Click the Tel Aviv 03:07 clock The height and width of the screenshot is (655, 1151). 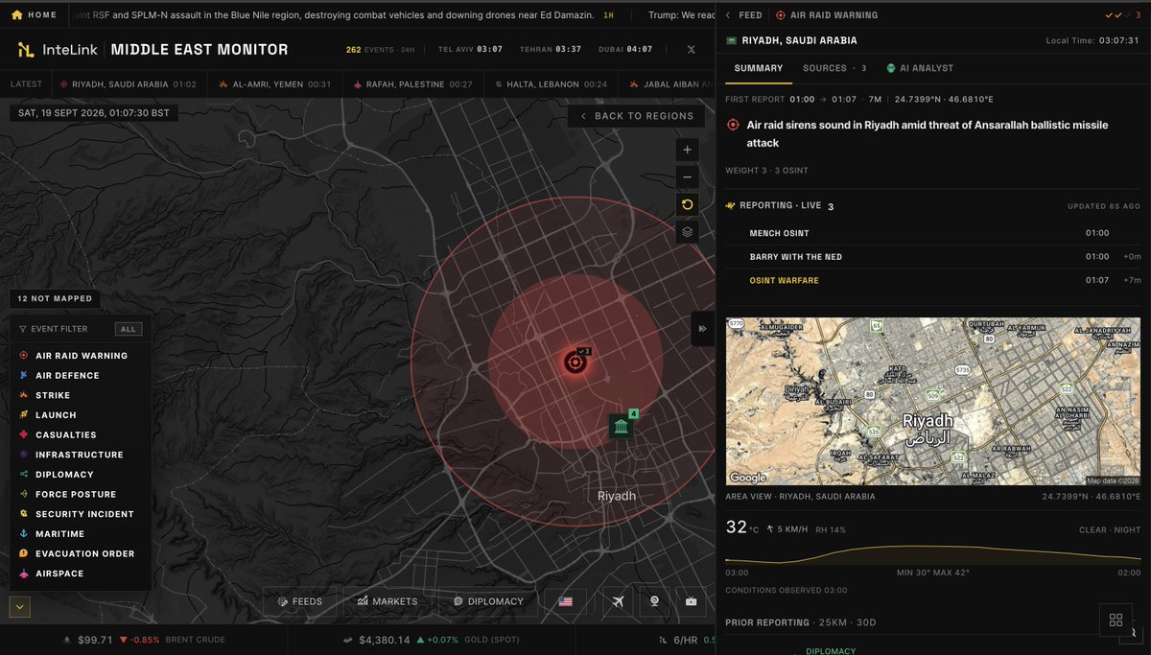[470, 49]
